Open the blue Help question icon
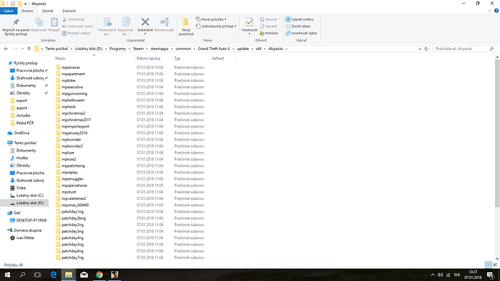The height and width of the screenshot is (281, 500). (x=496, y=11)
